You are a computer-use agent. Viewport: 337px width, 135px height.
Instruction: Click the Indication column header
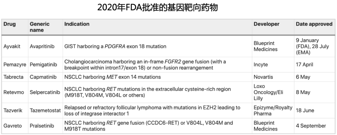pos(77,24)
